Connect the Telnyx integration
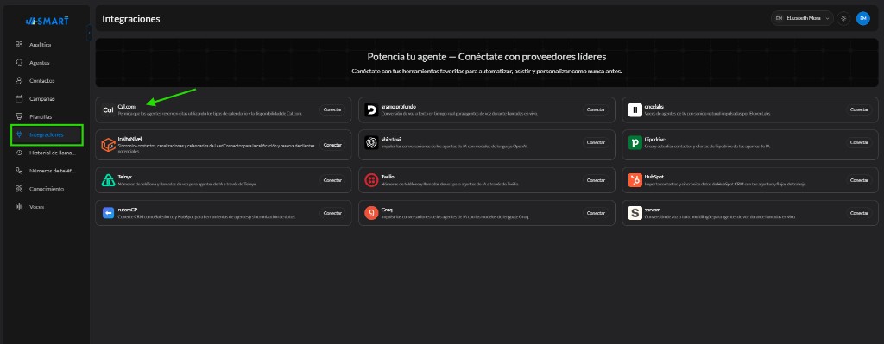884x344 pixels. pyautogui.click(x=332, y=180)
